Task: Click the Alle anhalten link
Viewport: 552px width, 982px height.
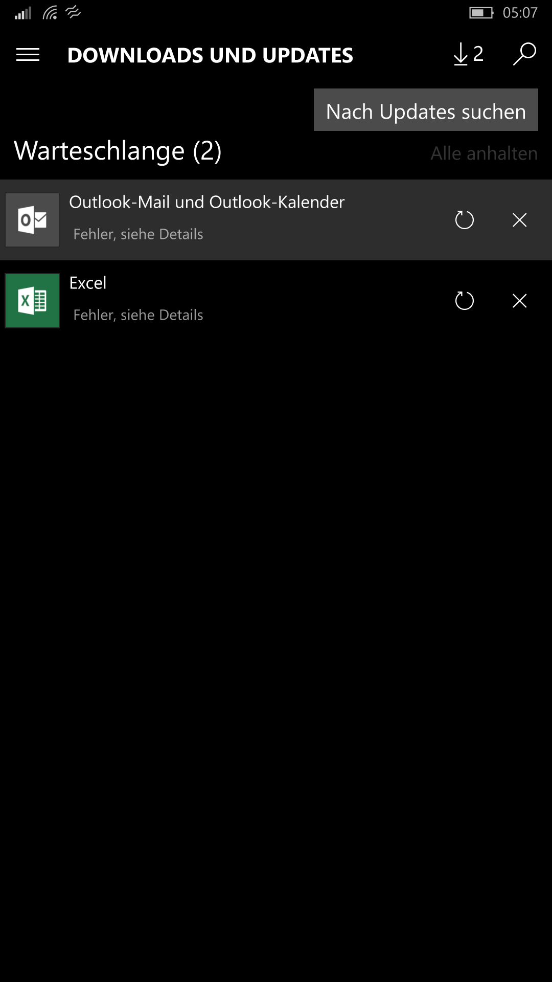Action: (x=484, y=153)
